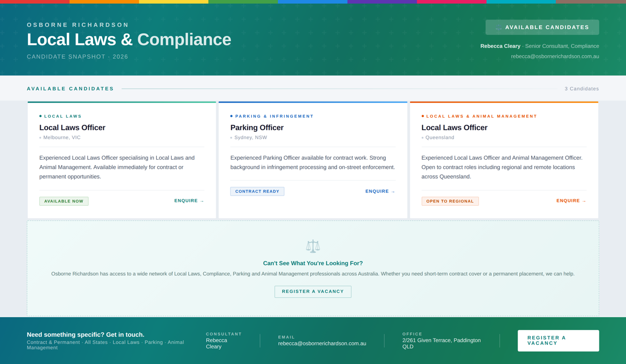
Task: Select the Open to Regional badge
Action: pos(450,201)
